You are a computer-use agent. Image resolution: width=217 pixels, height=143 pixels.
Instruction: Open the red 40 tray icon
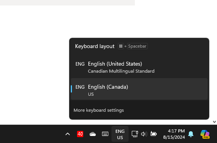[x=80, y=134]
